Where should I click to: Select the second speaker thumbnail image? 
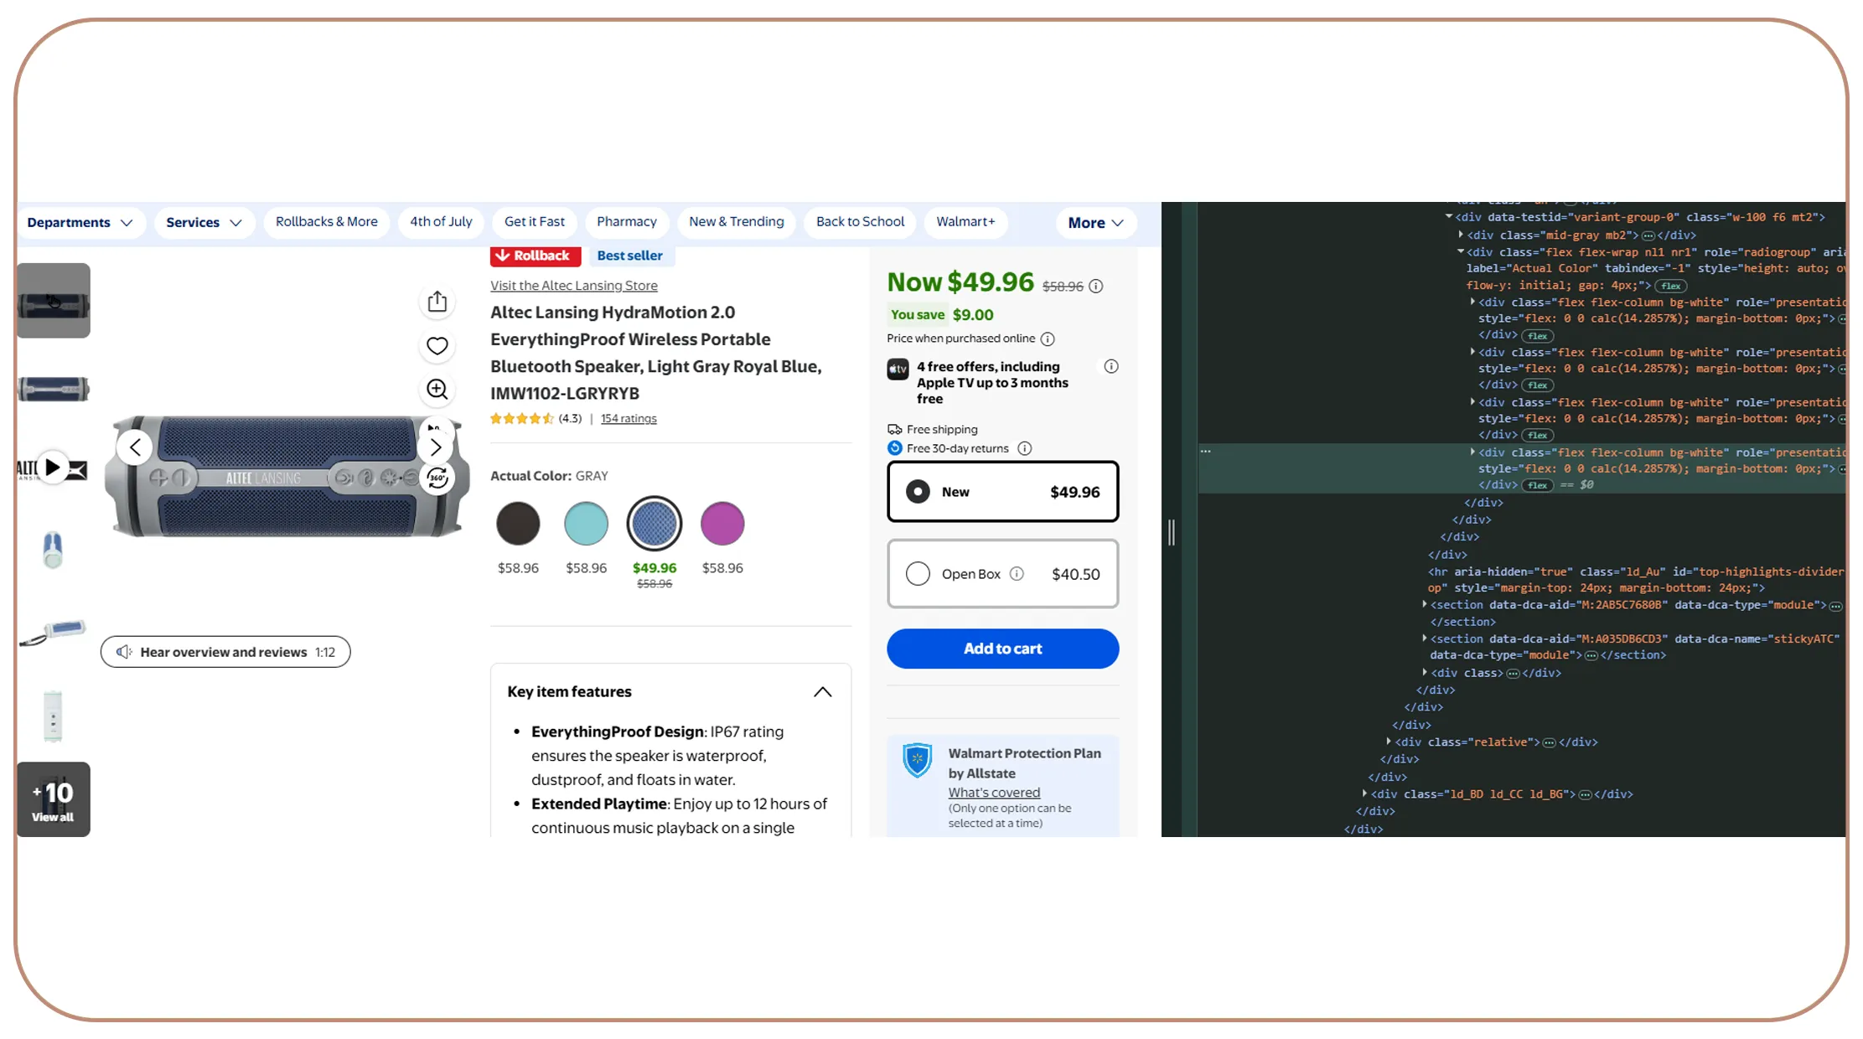[53, 389]
